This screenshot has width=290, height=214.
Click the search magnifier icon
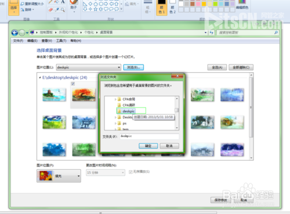click(x=276, y=33)
